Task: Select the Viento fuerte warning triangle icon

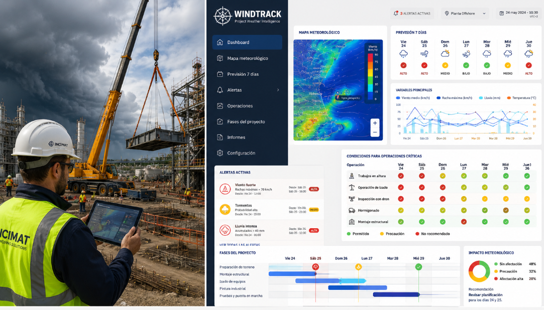Action: tap(225, 189)
